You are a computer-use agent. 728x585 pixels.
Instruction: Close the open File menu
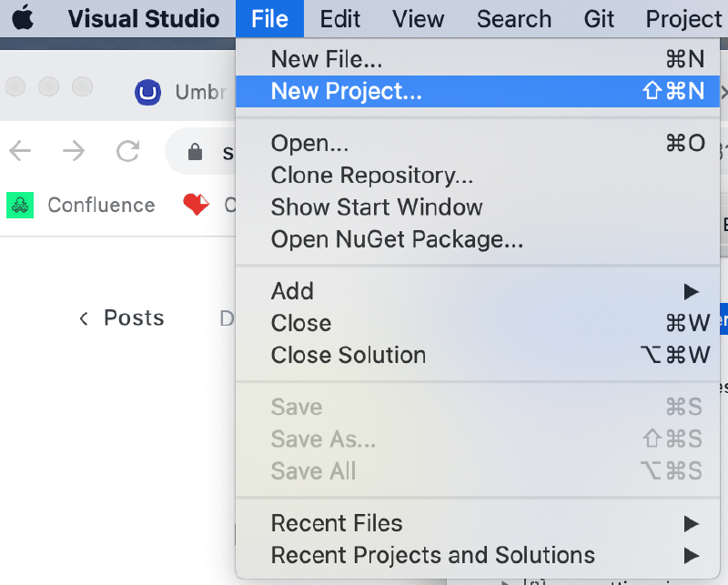click(269, 19)
